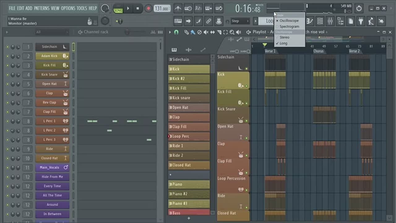The image size is (396, 223).
Task: Click the link chain icon in toolbar
Action: [209, 21]
